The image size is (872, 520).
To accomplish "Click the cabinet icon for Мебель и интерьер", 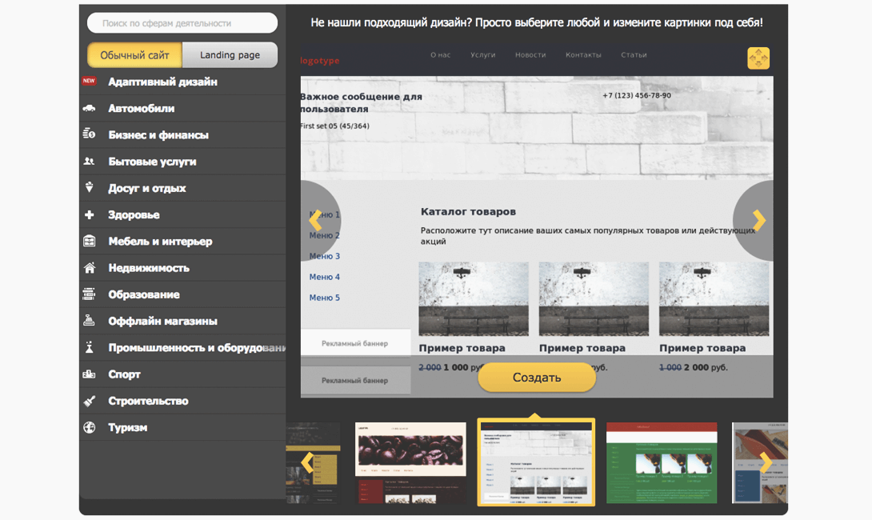I will (x=89, y=241).
